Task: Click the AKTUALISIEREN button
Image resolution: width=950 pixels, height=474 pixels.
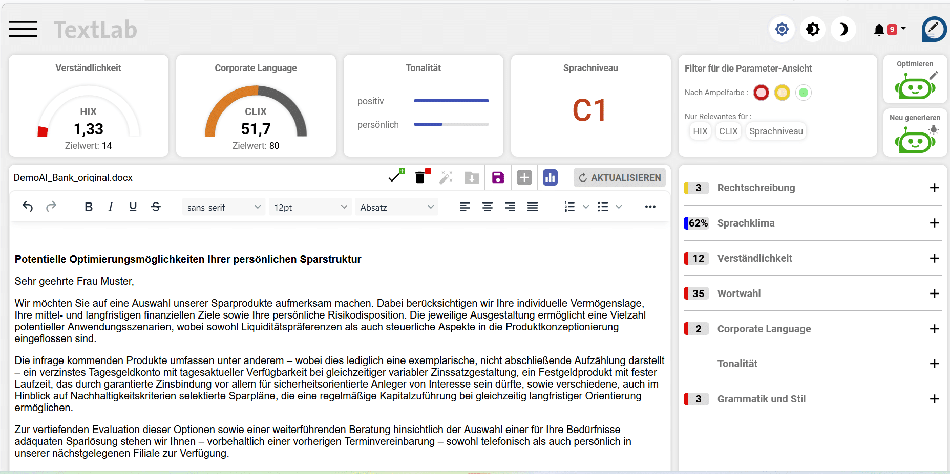Action: point(620,177)
